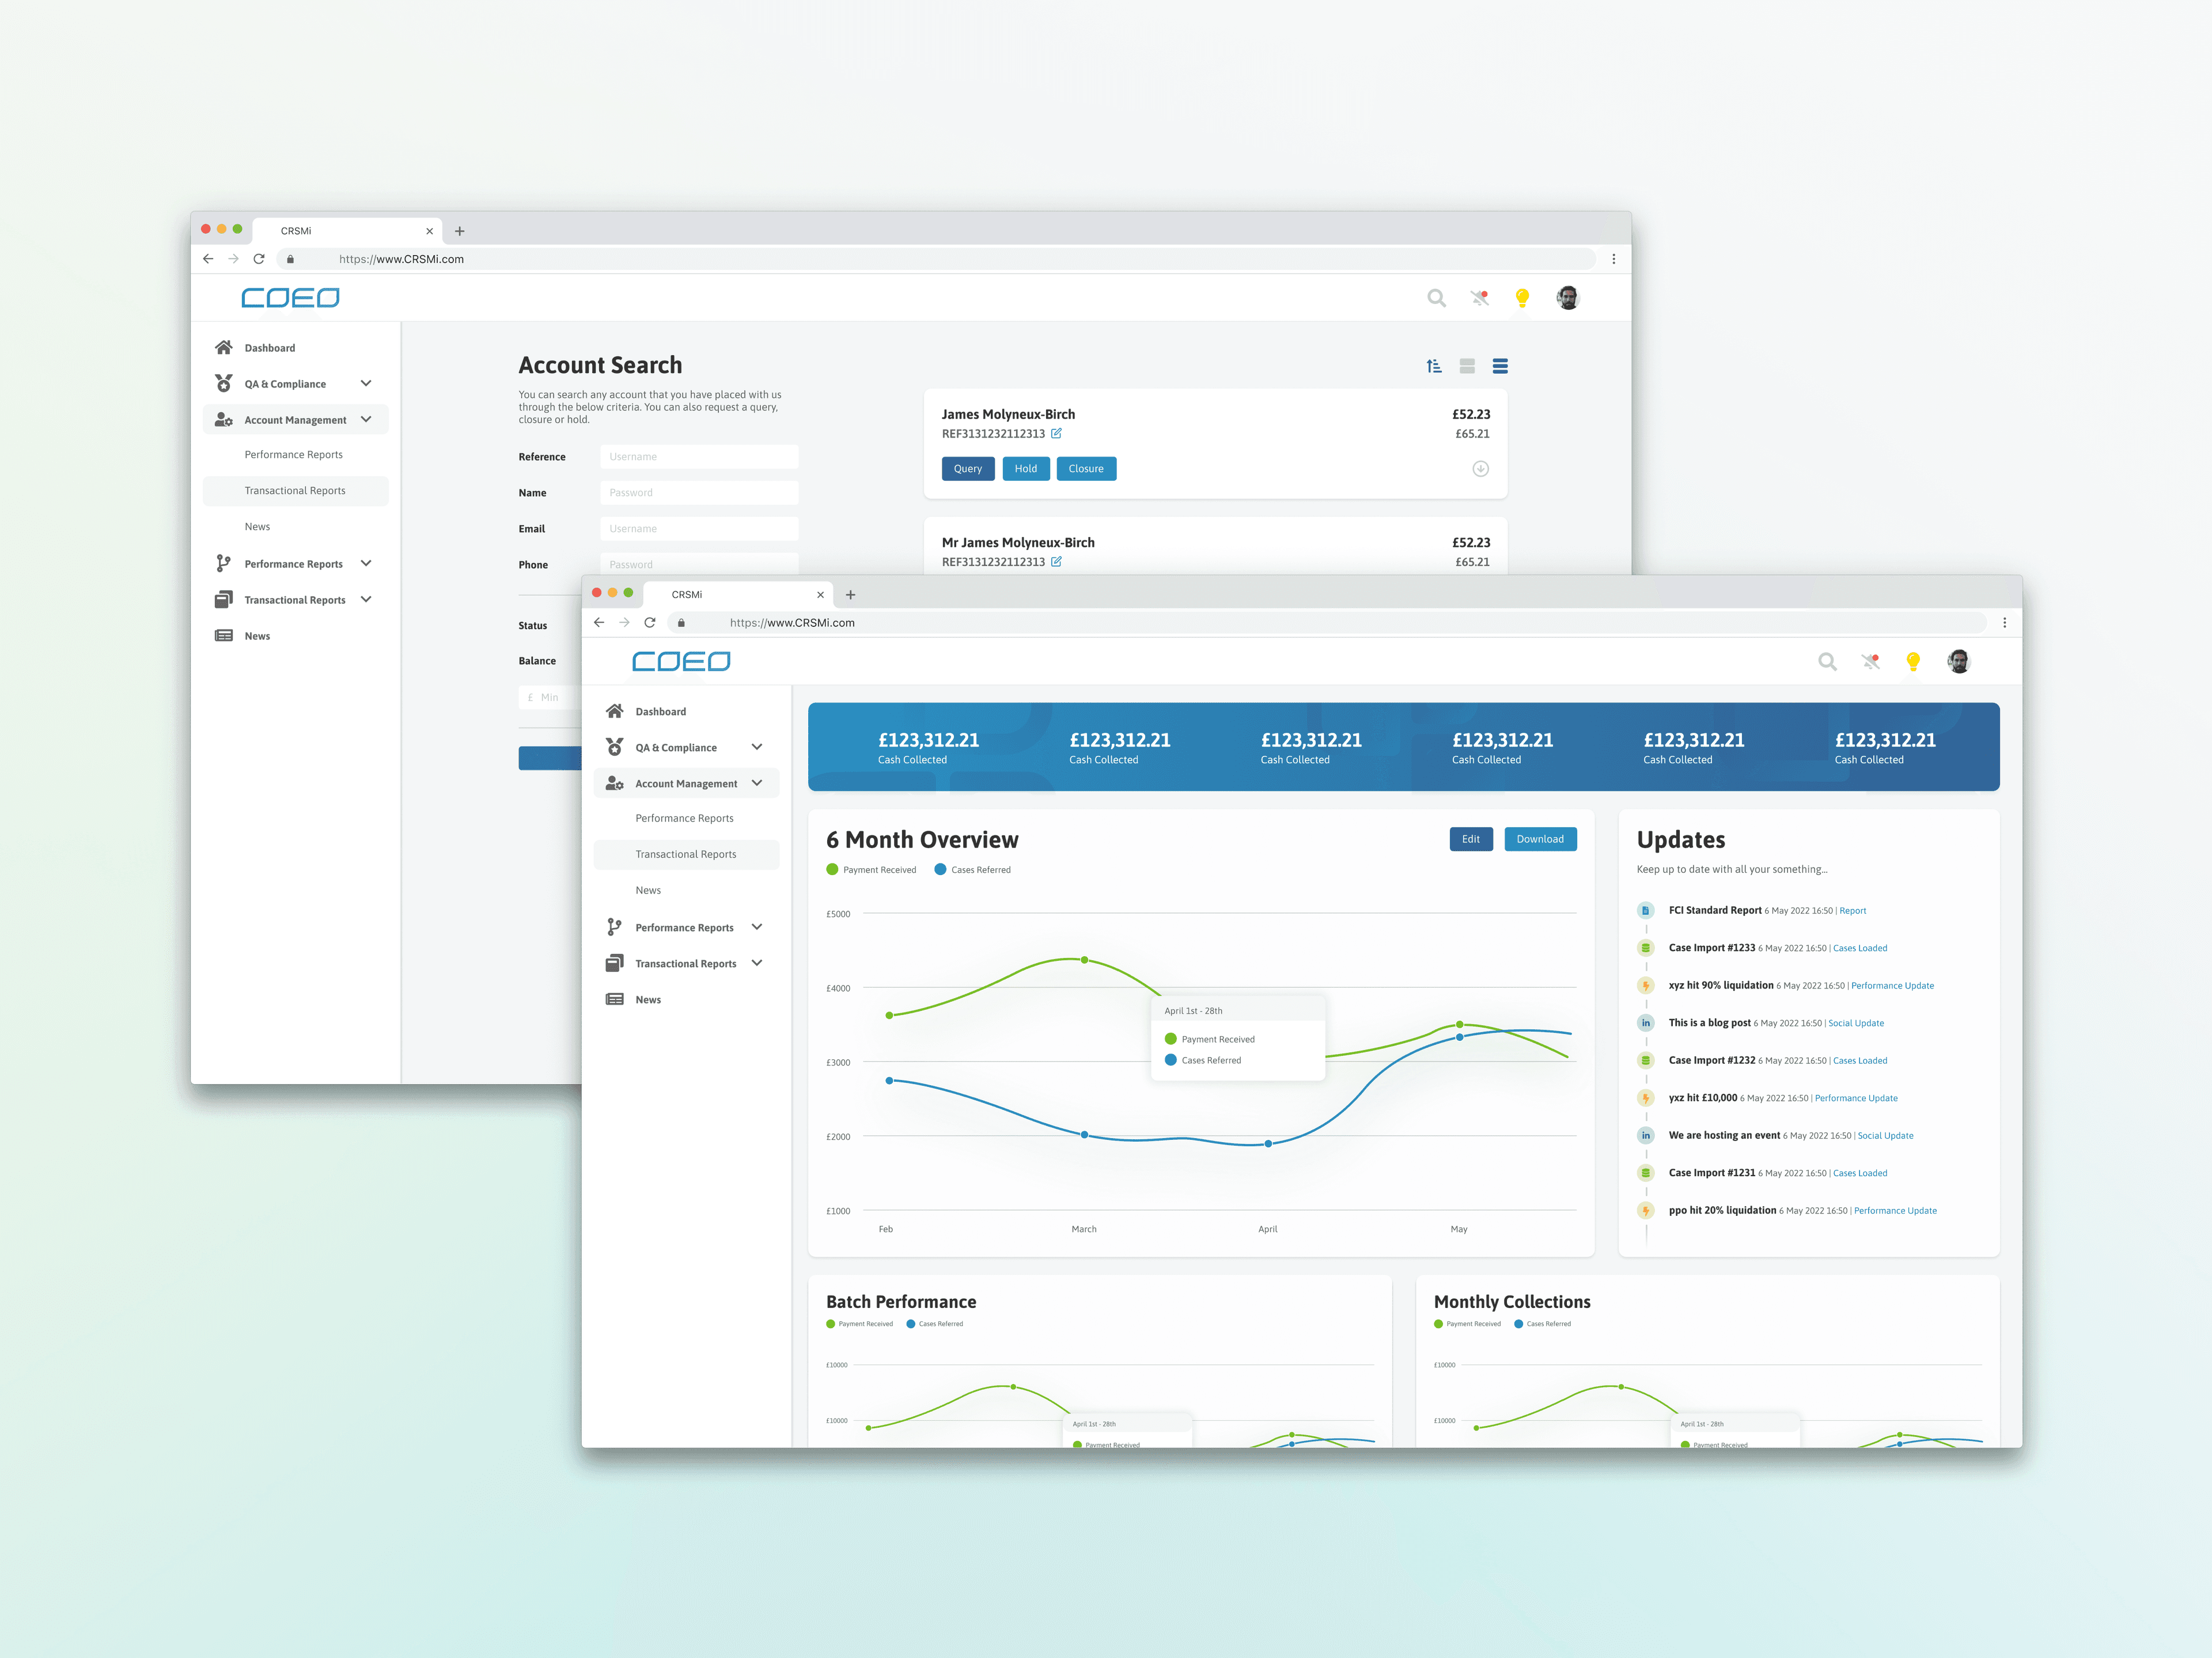Open Dashboard in back window sidebar
2212x1658 pixels.
pyautogui.click(x=269, y=348)
